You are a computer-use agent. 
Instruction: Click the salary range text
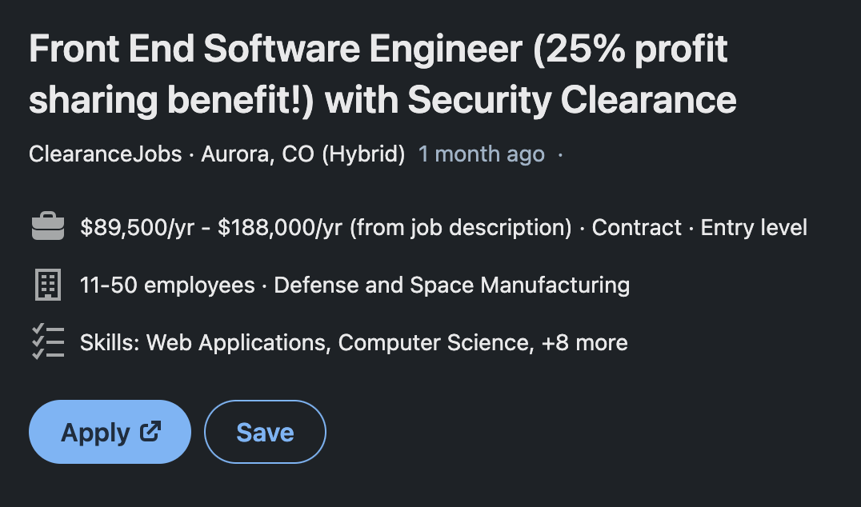coord(208,227)
